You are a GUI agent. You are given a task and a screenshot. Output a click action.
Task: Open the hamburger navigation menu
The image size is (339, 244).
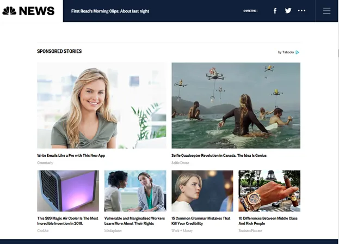click(x=326, y=11)
